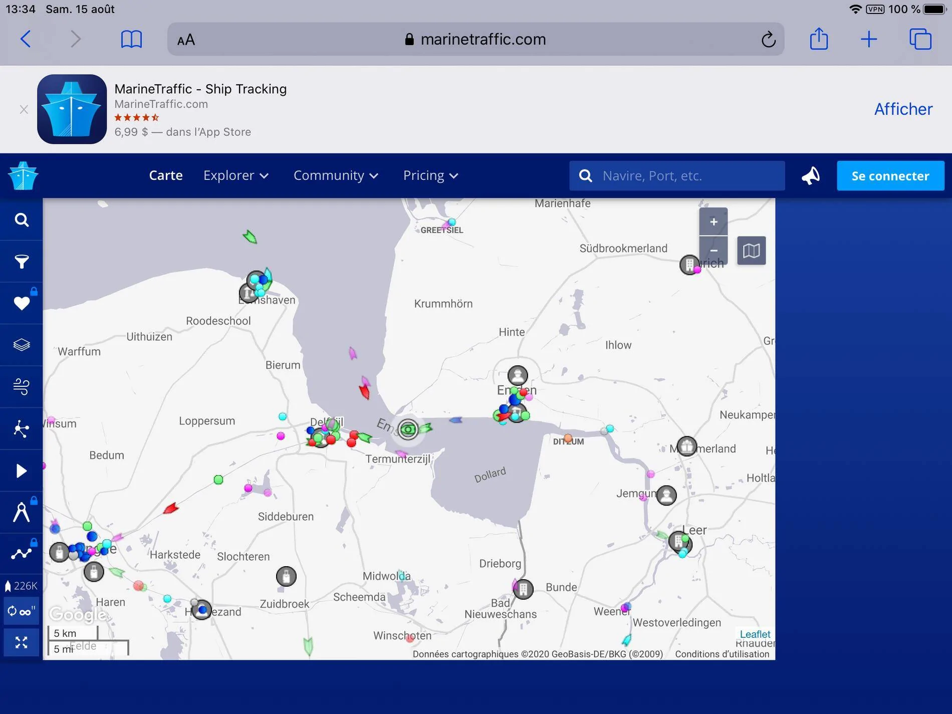Show the 226K vessel count
Viewport: 952px width, 714px height.
(x=21, y=586)
